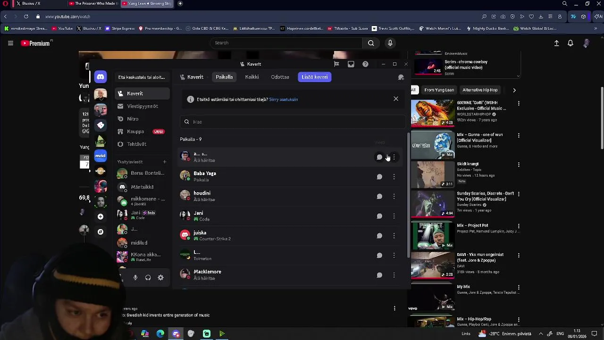Open Stripe Express bookmark
This screenshot has height=340, width=604.
tap(120, 28)
